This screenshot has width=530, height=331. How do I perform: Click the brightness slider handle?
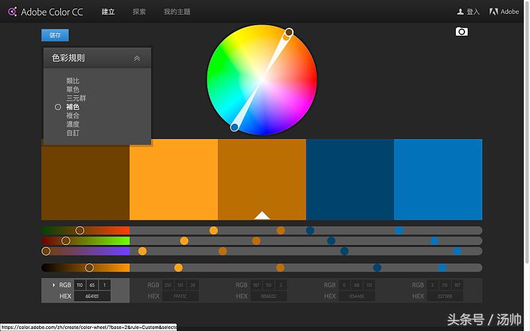click(x=89, y=268)
